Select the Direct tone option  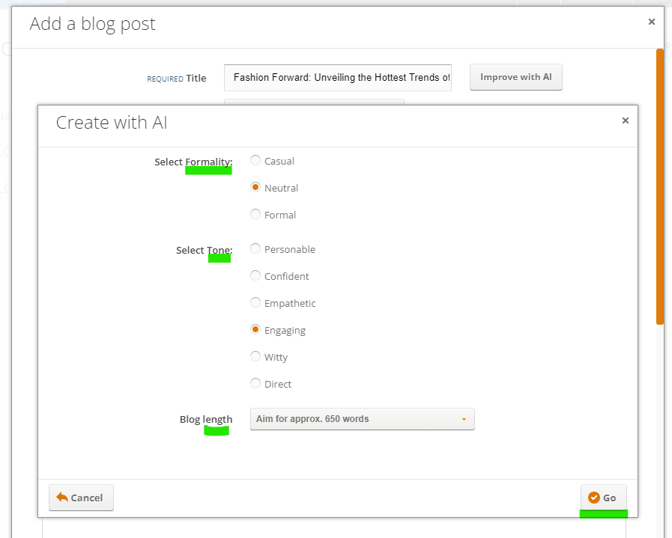255,384
